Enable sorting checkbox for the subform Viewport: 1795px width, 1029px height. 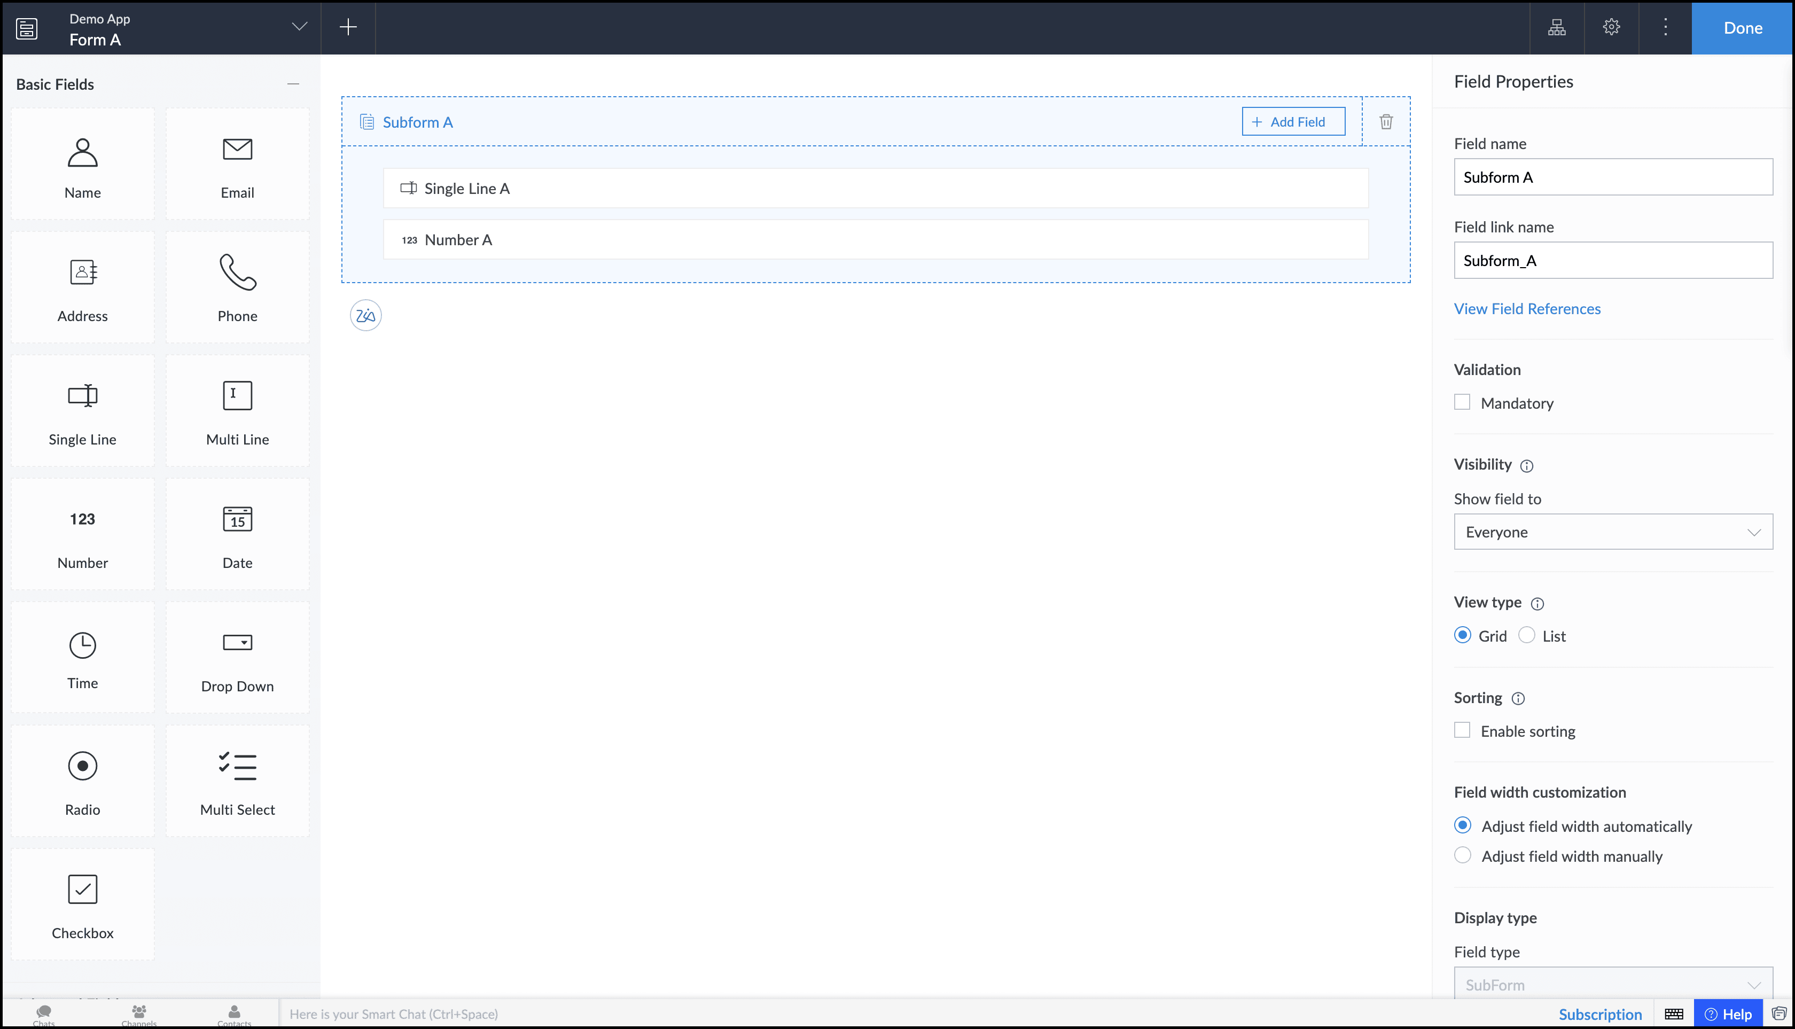(1462, 730)
